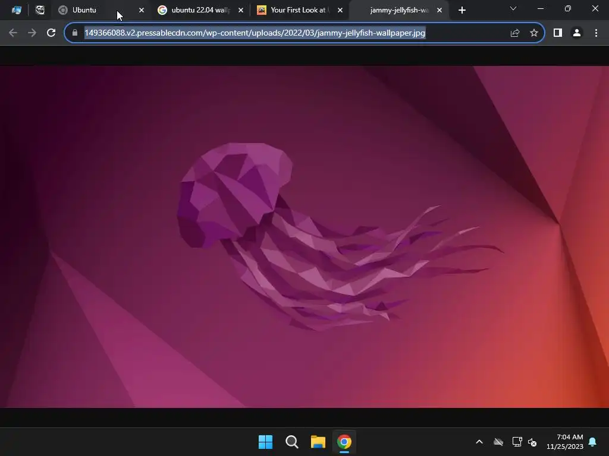Click the browser back arrow
This screenshot has height=456, width=609.
[13, 33]
